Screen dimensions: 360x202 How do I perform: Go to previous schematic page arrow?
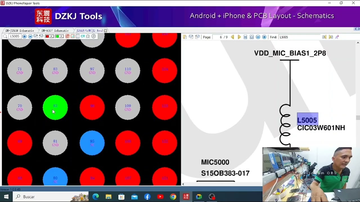tap(232, 37)
